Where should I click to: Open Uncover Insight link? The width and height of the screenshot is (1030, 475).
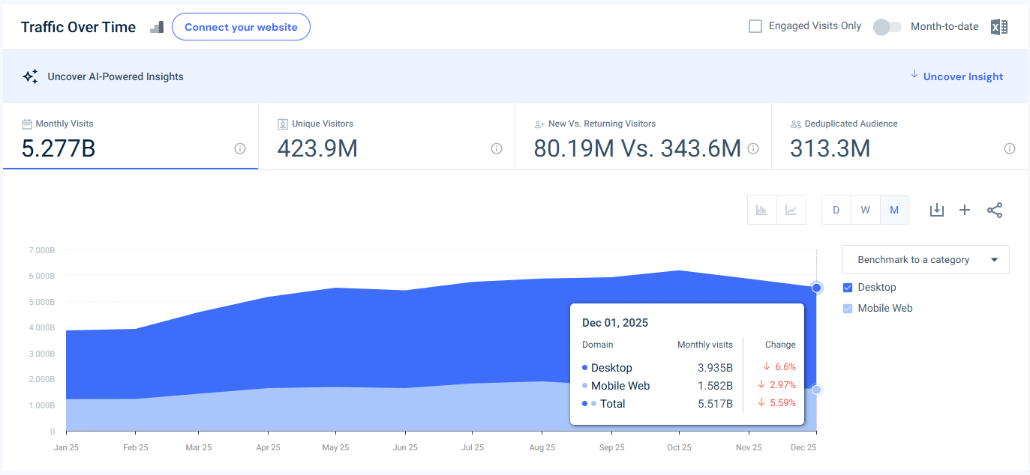962,76
